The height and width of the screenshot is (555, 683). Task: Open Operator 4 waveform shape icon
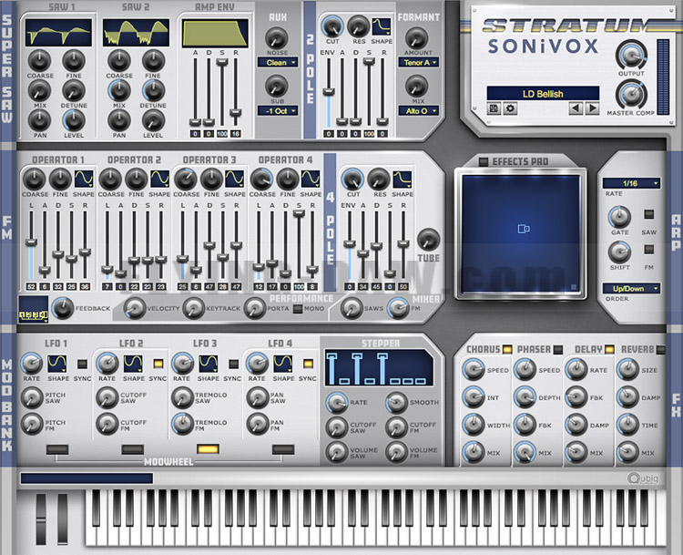coord(311,179)
